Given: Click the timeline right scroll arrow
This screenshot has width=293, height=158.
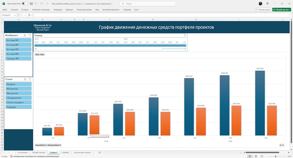Looking at the screenshot, I should click(185, 49).
